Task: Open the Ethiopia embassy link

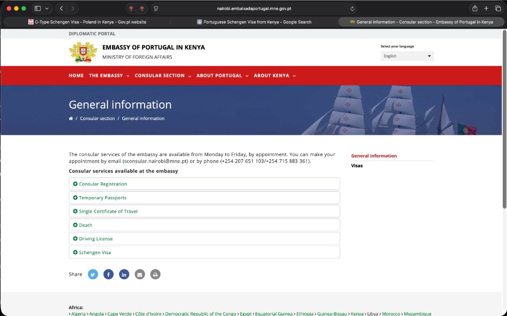Action: 305,314
